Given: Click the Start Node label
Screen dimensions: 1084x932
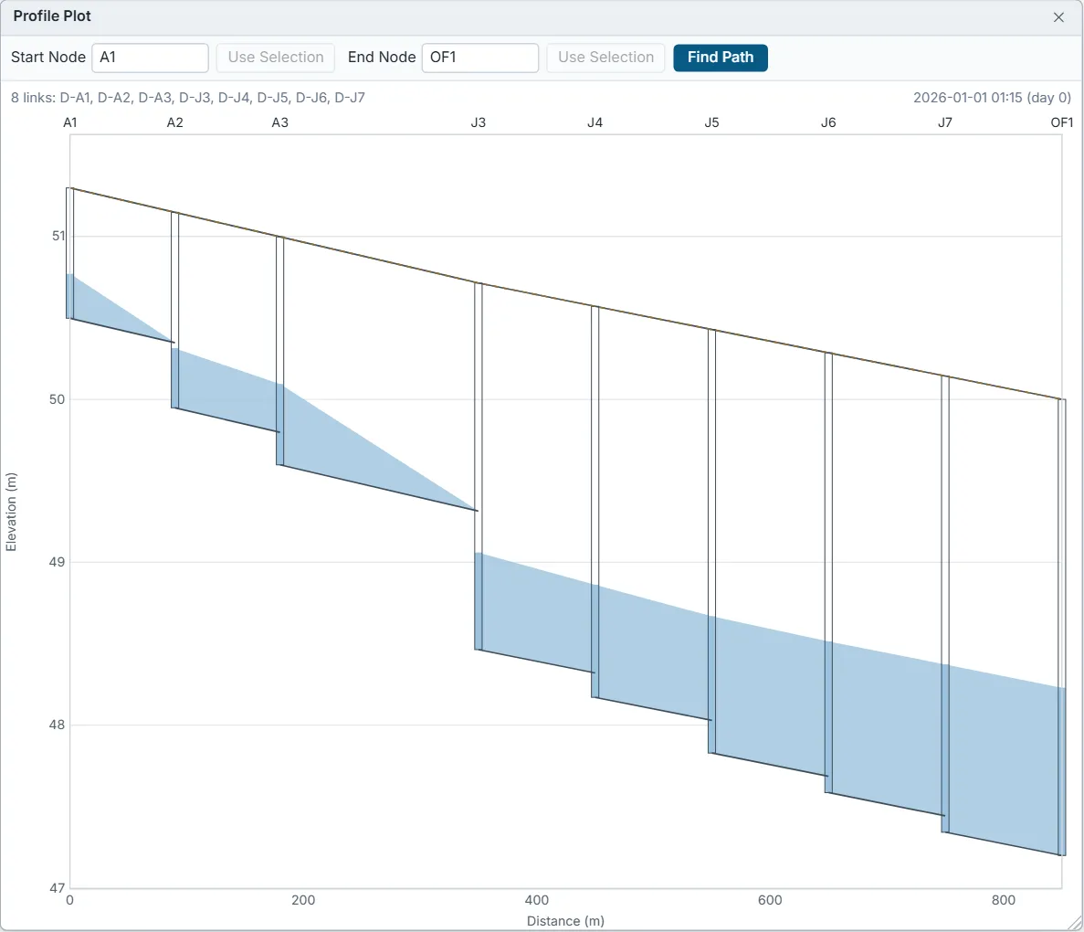Looking at the screenshot, I should click(48, 58).
